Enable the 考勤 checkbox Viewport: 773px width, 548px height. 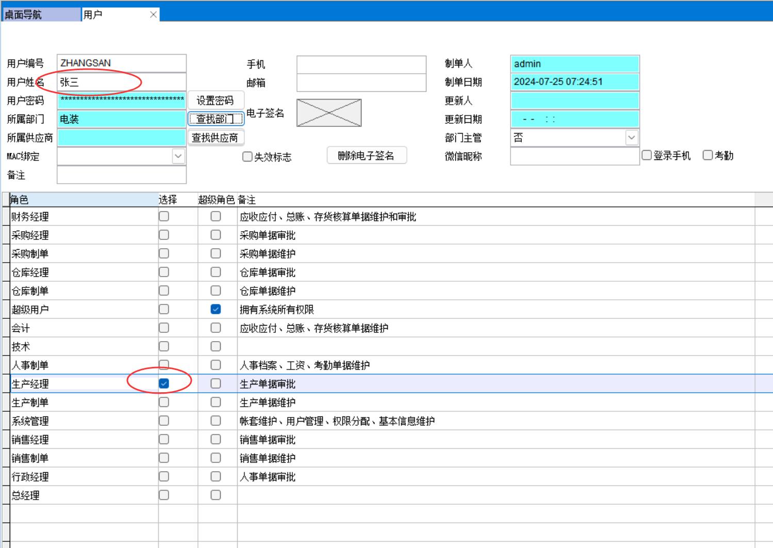[x=708, y=155]
